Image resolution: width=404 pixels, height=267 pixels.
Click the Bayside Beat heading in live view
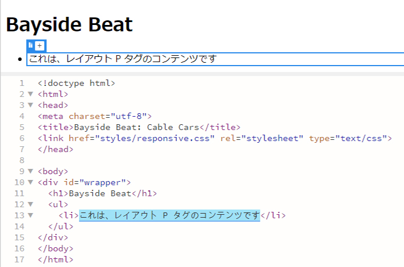[69, 24]
